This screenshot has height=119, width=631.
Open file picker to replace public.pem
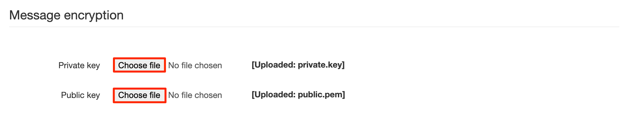tap(139, 95)
